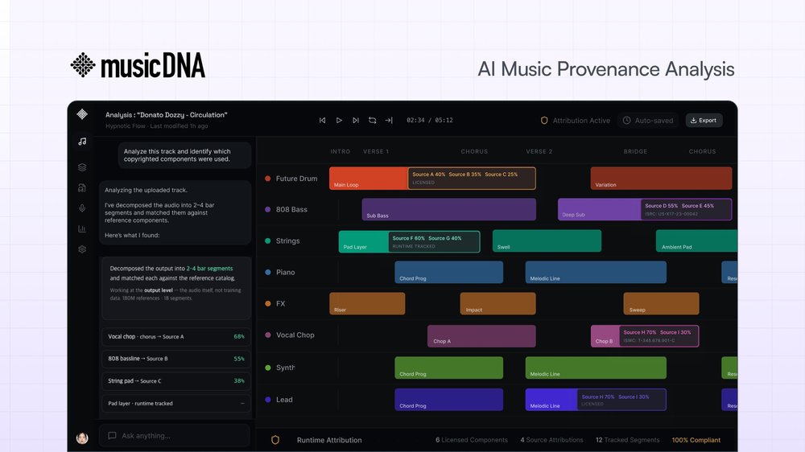Open the layers stack sidebar icon
805x452 pixels.
point(82,167)
